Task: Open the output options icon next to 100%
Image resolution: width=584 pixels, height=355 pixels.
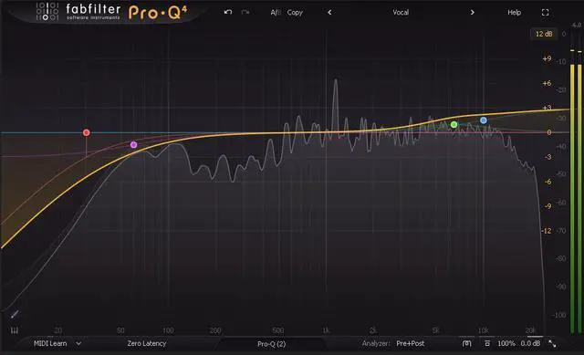Action: (487, 343)
